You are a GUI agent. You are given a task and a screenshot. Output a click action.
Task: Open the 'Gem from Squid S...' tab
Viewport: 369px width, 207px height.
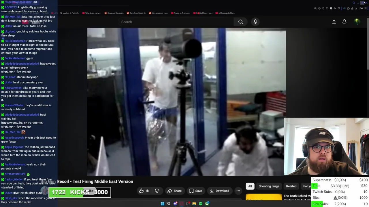click(136, 13)
